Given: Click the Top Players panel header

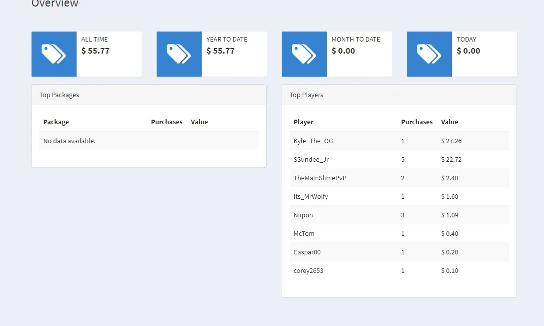Looking at the screenshot, I should (399, 95).
